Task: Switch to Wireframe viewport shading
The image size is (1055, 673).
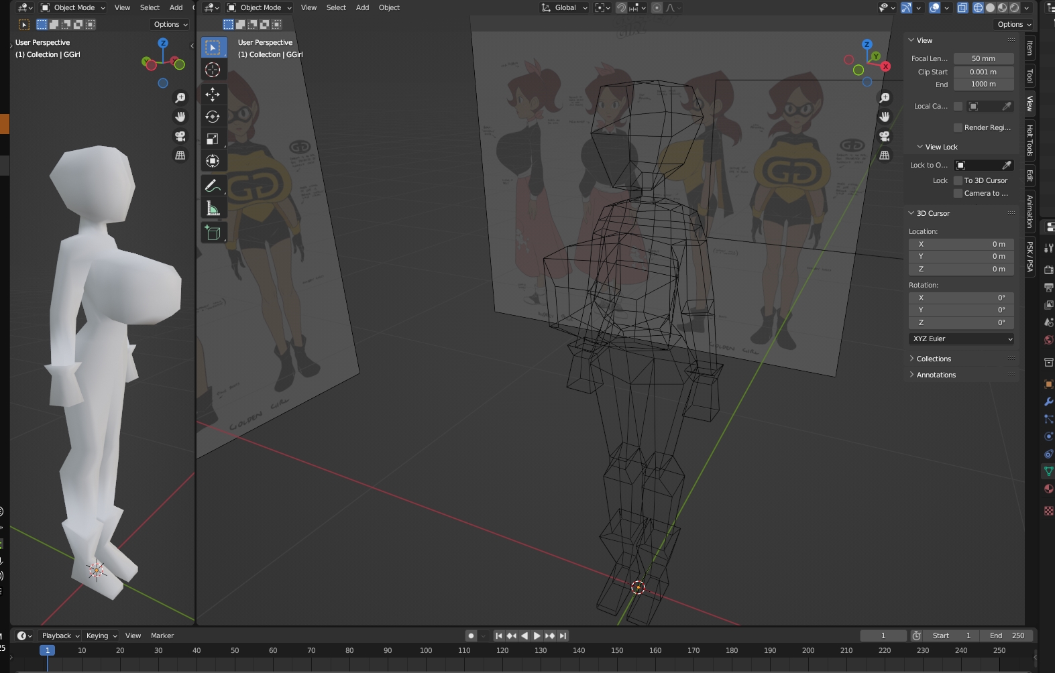Action: (x=978, y=7)
